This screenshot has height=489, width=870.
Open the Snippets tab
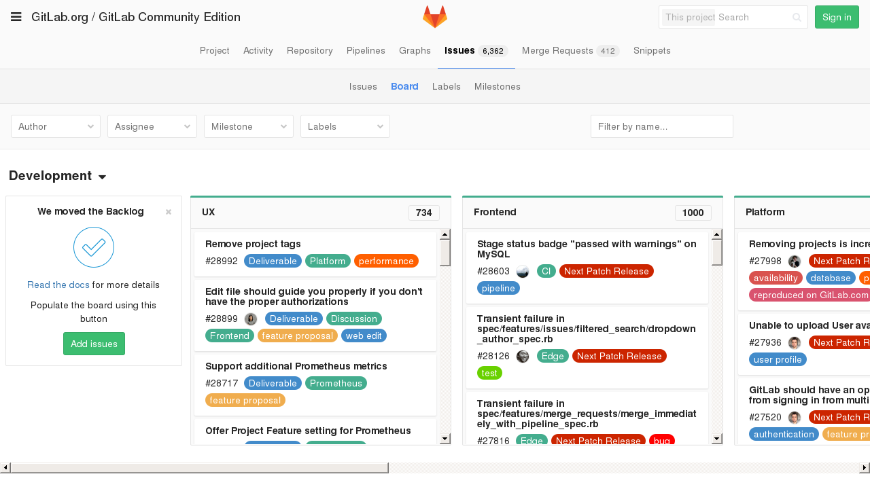[652, 51]
